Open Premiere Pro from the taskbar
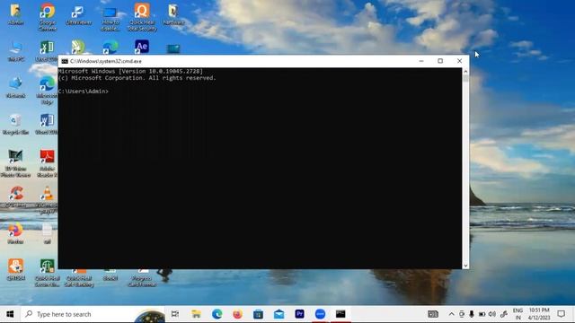575x323 pixels. 299,314
